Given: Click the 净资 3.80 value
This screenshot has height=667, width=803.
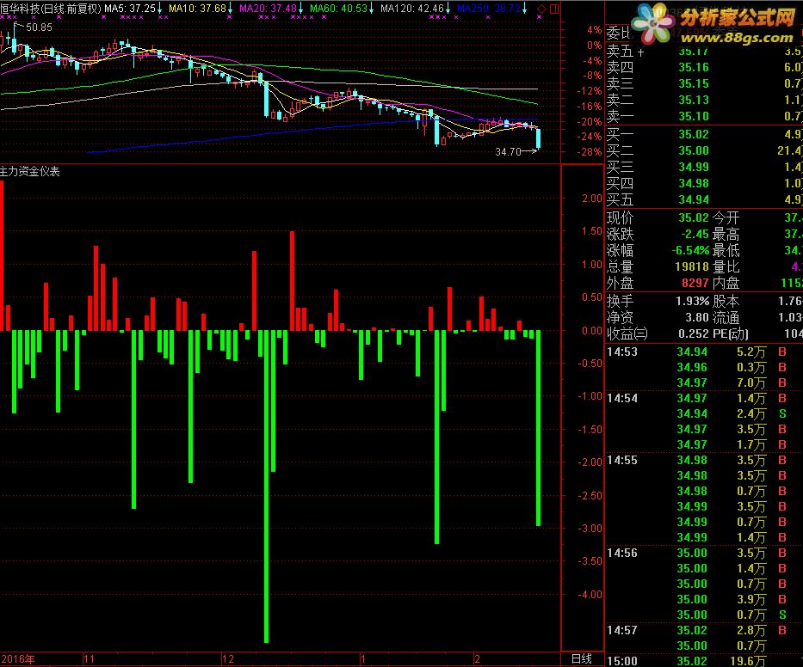Looking at the screenshot, I should tap(697, 318).
